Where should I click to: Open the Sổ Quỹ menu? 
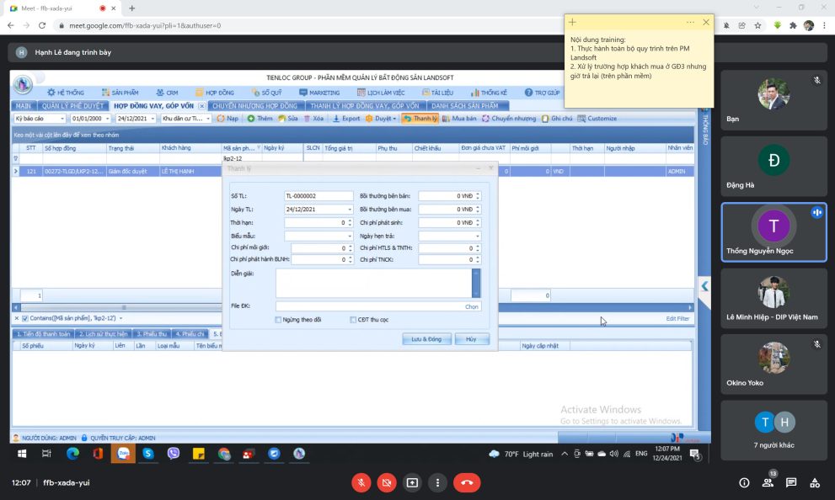(x=266, y=93)
